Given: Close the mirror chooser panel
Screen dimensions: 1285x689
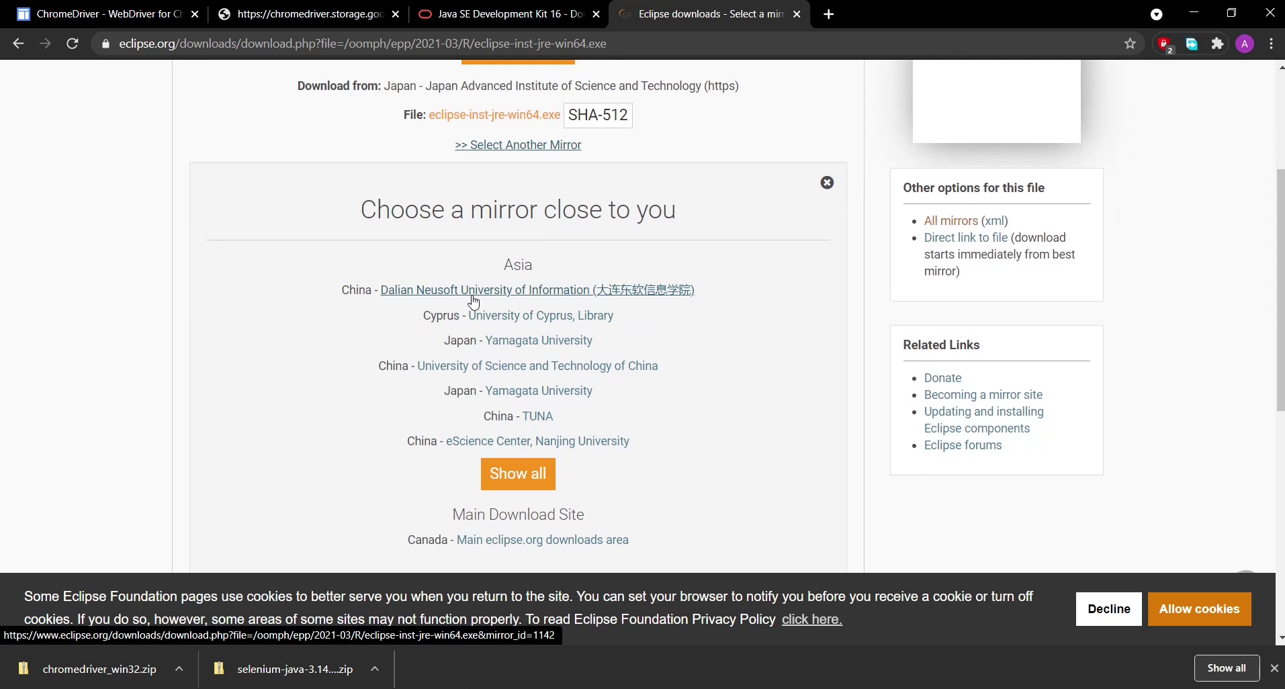Looking at the screenshot, I should pos(827,183).
